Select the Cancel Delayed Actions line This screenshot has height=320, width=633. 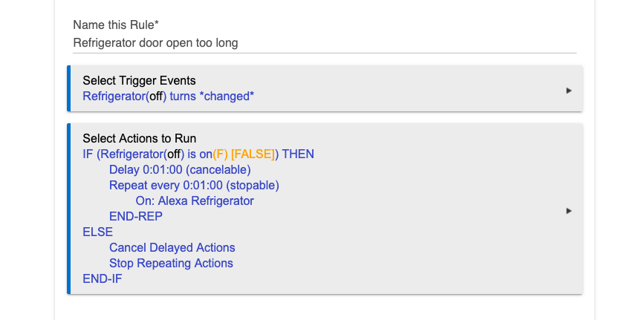click(x=172, y=248)
